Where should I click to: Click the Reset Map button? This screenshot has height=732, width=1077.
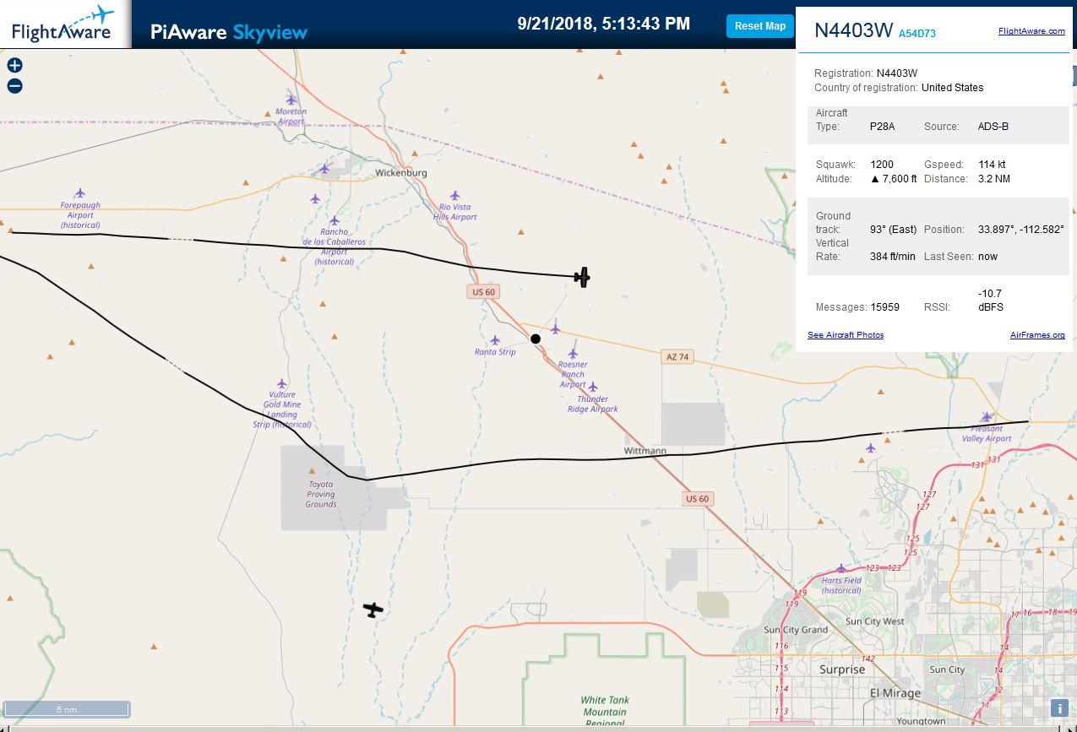(760, 26)
